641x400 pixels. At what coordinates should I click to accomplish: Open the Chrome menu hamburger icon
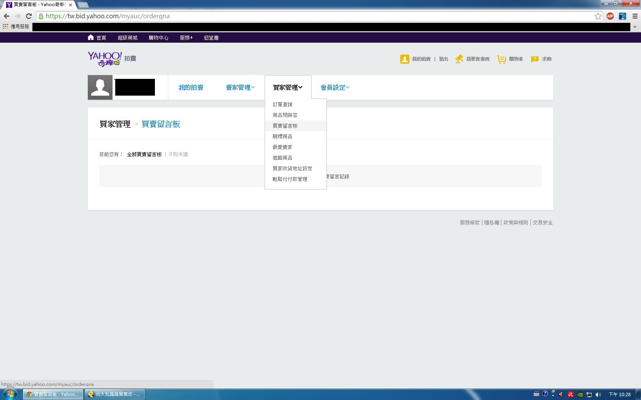pyautogui.click(x=635, y=16)
